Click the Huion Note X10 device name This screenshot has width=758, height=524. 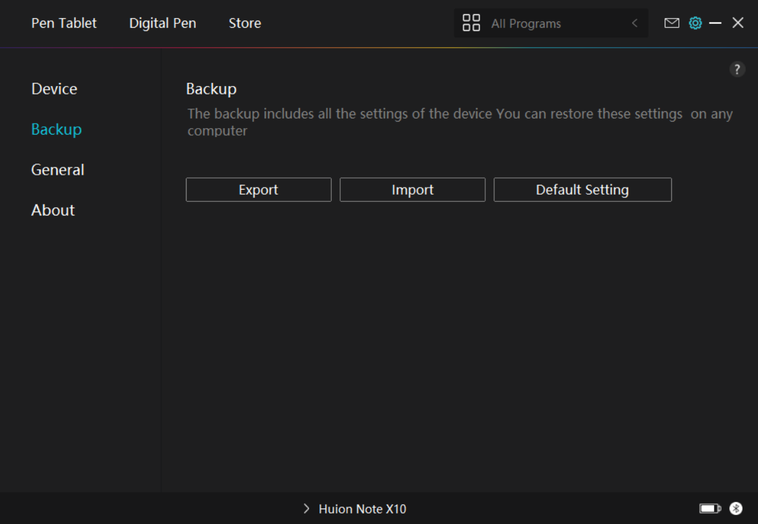[x=362, y=509]
